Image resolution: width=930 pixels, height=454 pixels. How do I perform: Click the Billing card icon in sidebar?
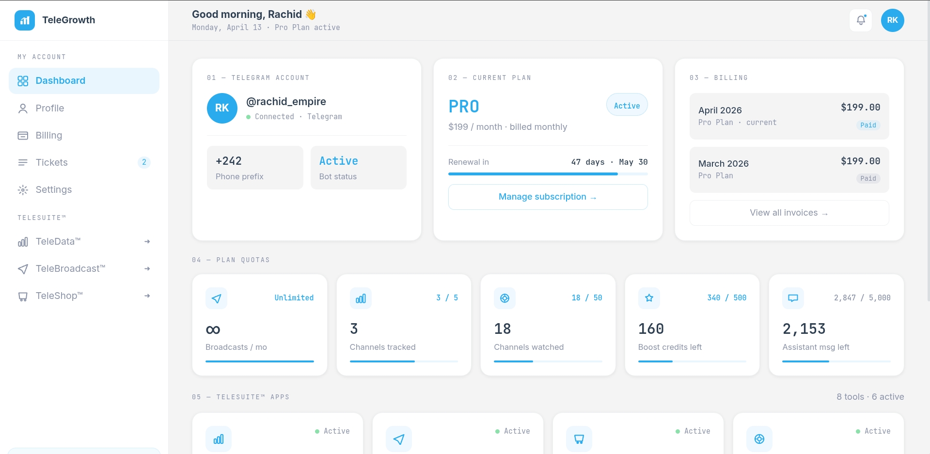click(x=23, y=136)
